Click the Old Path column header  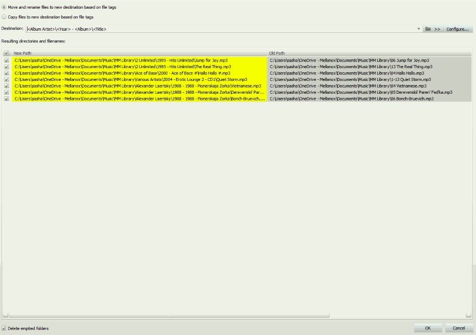point(369,53)
